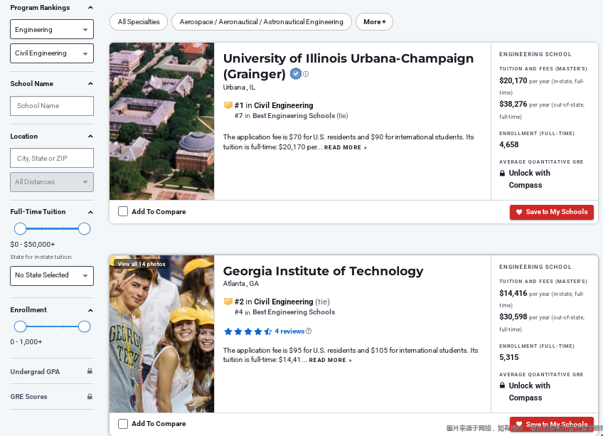Screen dimensions: 603x436
Task: Select Aerospace / Aeronautical / Astronautical Engineering tab
Action: point(261,22)
